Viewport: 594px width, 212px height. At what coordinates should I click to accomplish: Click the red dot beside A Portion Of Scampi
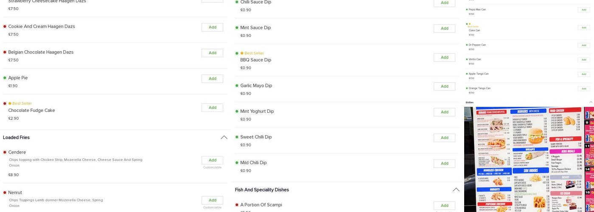(x=237, y=205)
